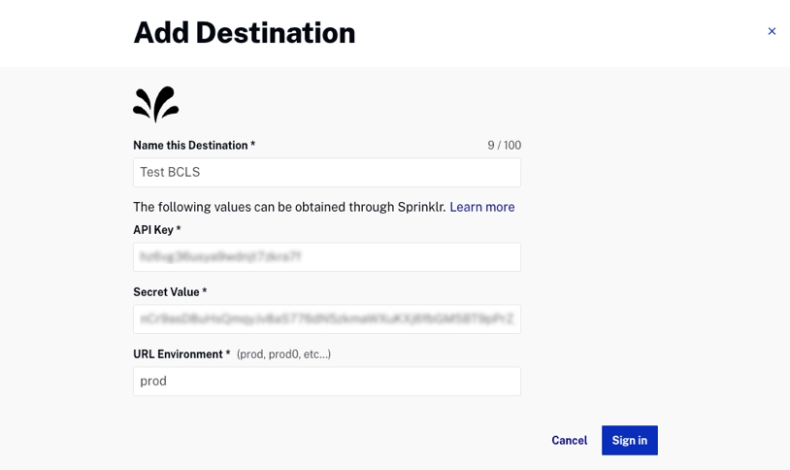Focus the blurred API Key input field
The image size is (790, 470).
[x=326, y=257]
